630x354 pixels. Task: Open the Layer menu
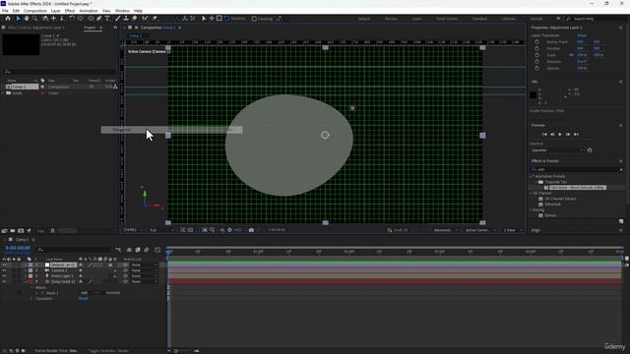point(56,11)
